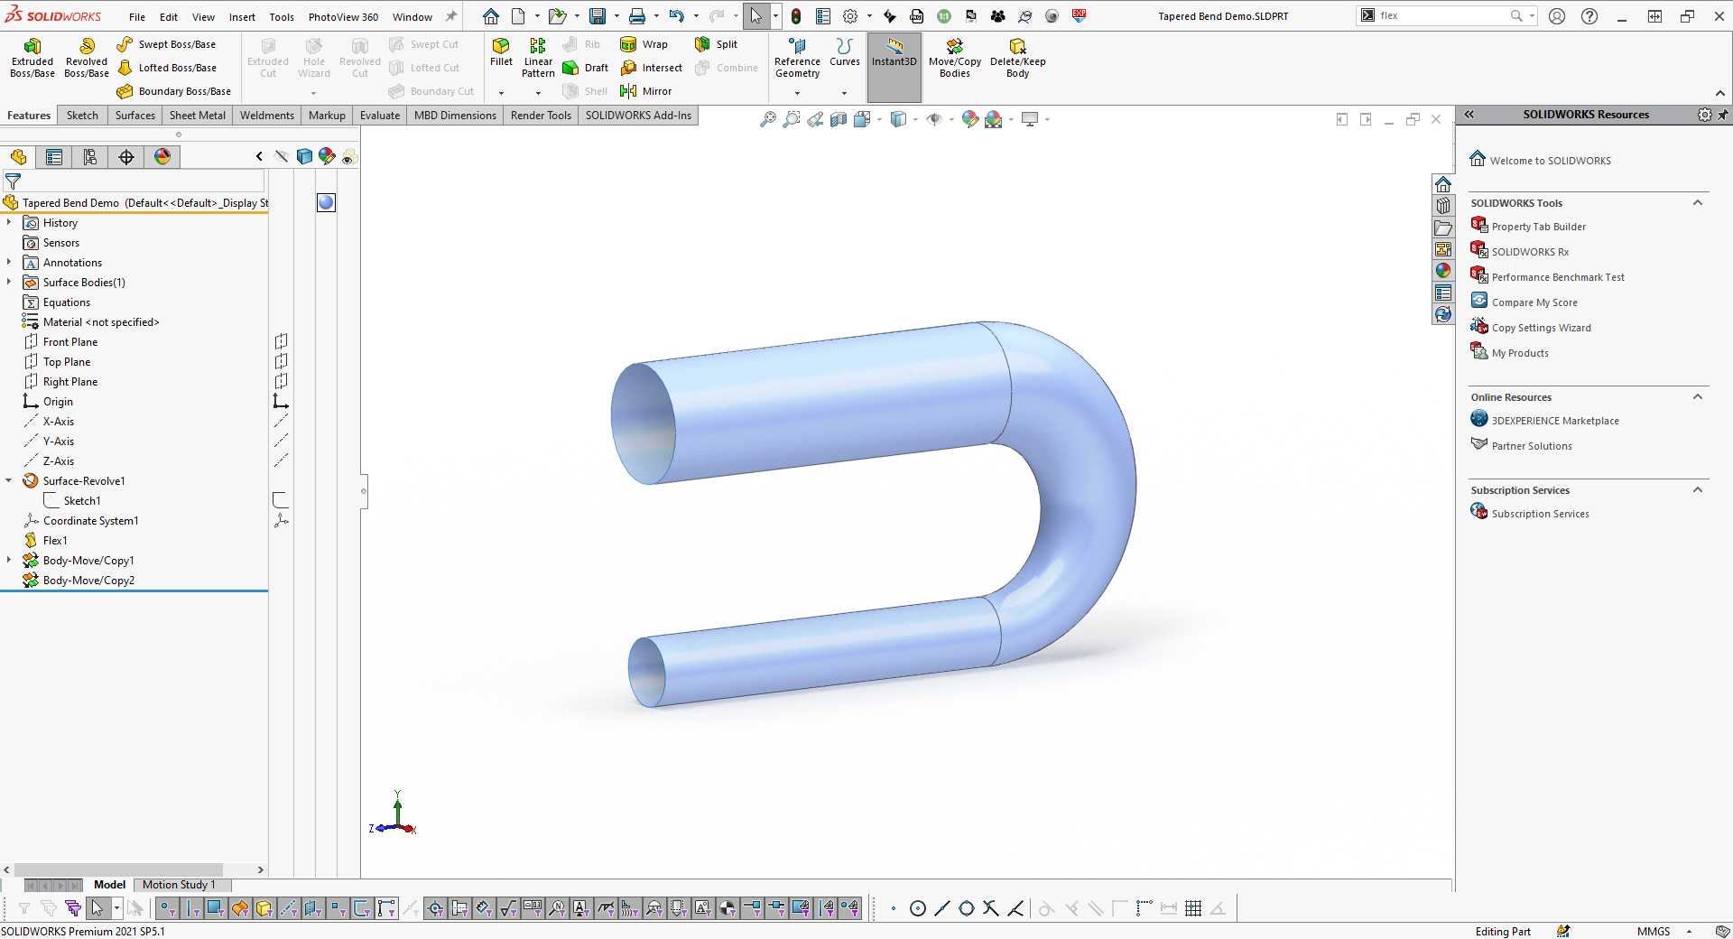Click the Save toolbar icon
Viewport: 1733px width, 939px height.
[x=598, y=16]
